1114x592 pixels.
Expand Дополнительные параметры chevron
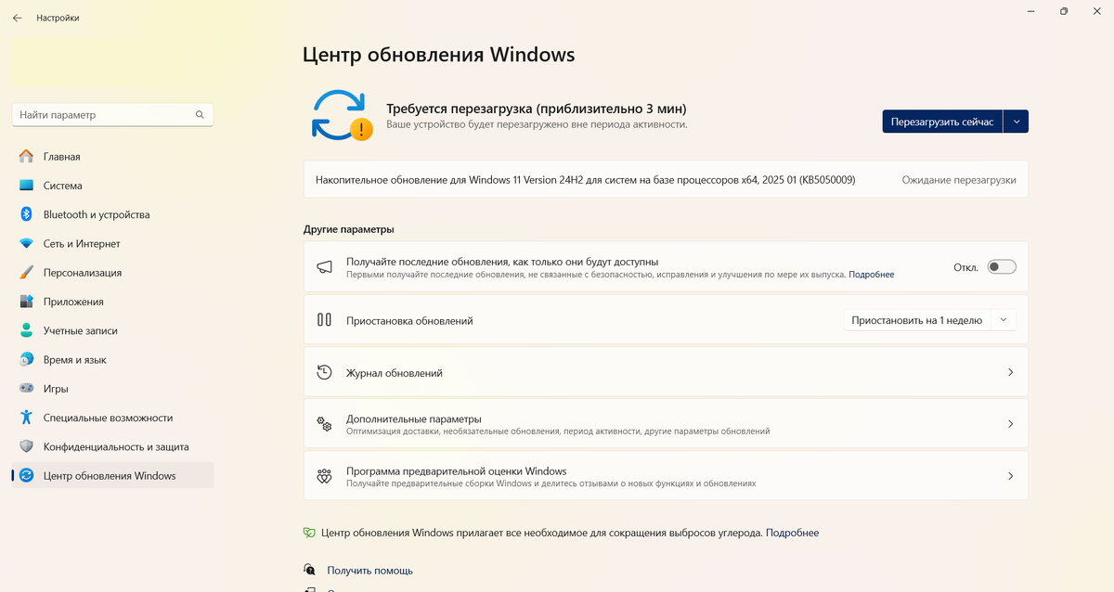(1010, 424)
